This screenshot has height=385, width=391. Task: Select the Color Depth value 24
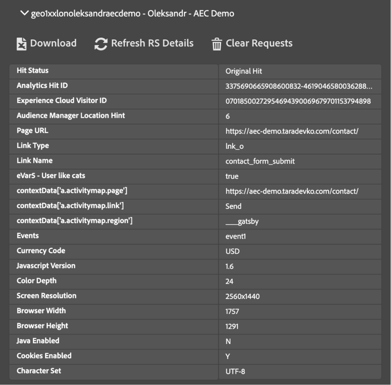click(229, 281)
